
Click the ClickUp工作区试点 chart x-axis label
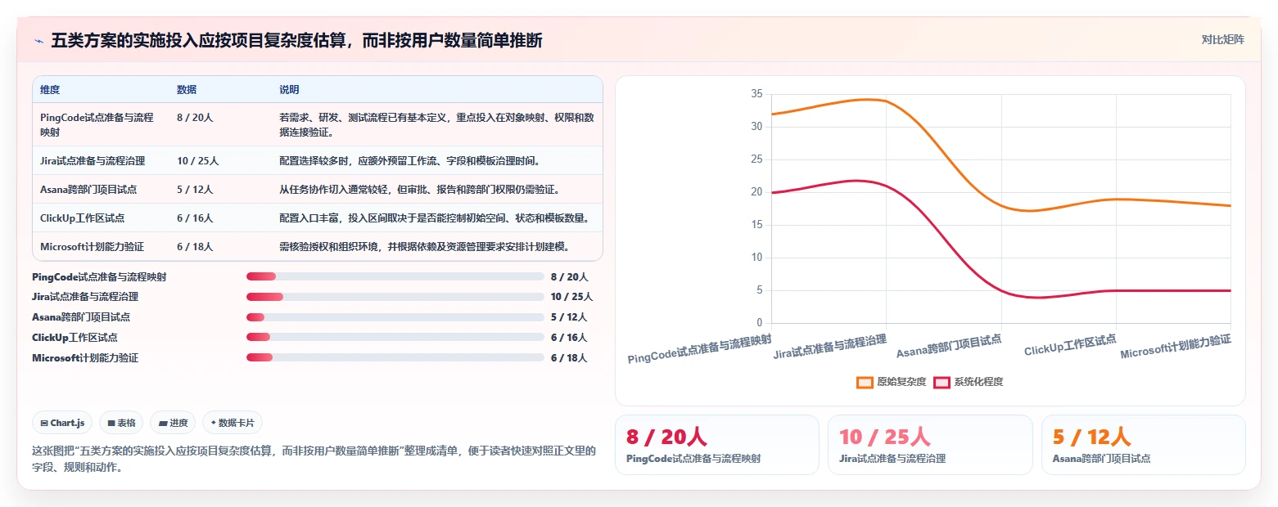[x=1069, y=346]
